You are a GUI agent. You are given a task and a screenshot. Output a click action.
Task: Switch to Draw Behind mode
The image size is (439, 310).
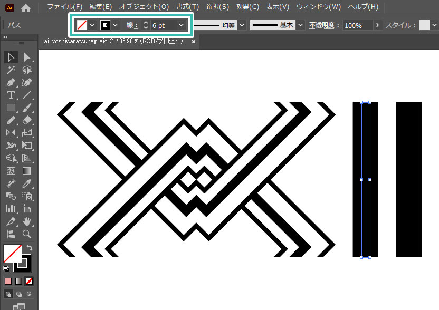(x=20, y=294)
